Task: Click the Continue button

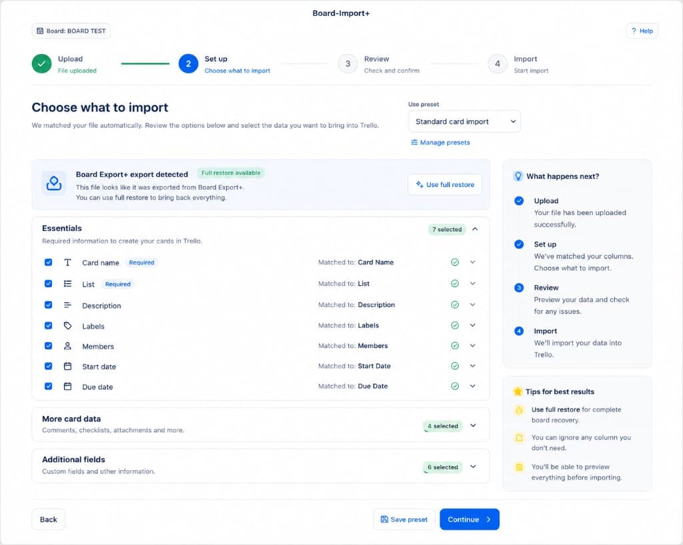Action: coord(470,519)
